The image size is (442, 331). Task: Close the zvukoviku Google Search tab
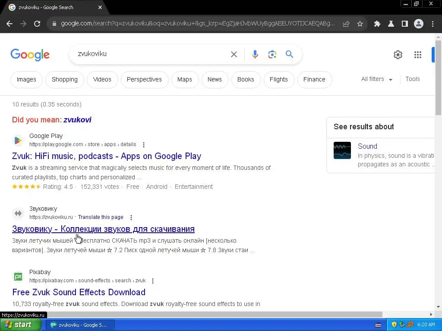(100, 8)
